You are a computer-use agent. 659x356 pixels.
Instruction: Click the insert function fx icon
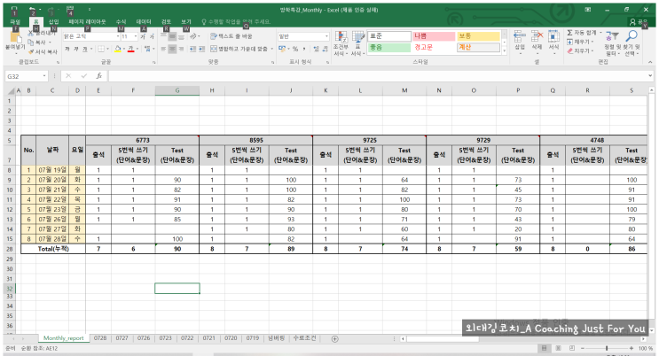[99, 76]
